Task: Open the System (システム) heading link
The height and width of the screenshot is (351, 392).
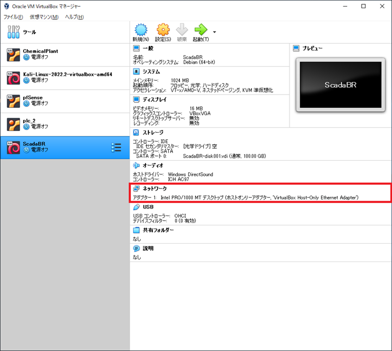Action: [x=151, y=72]
